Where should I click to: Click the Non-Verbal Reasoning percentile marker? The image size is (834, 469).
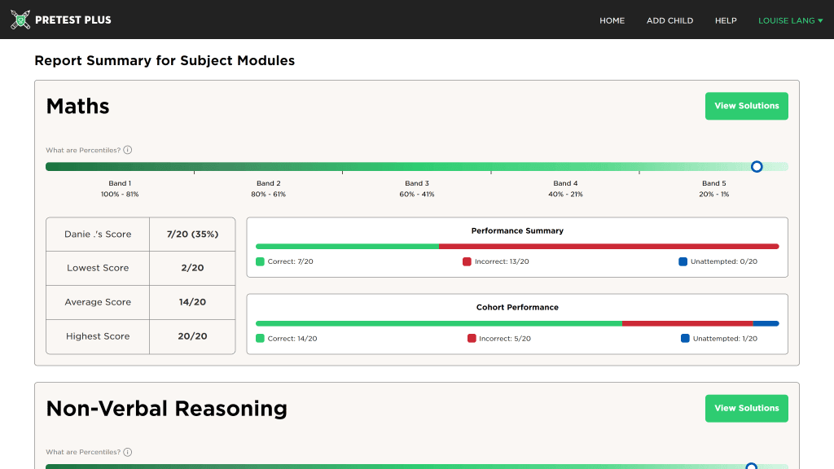752,467
